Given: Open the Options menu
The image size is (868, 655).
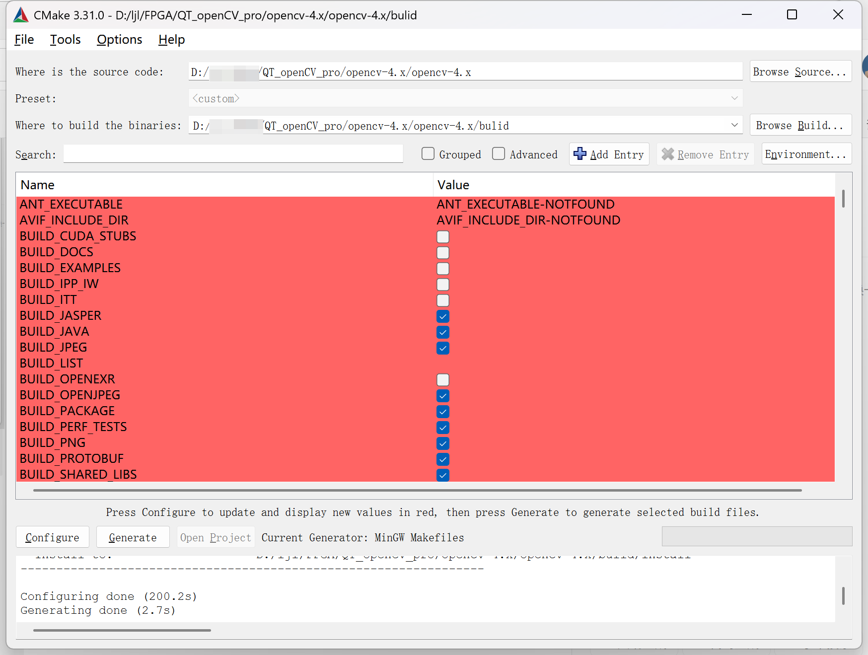Looking at the screenshot, I should pos(120,39).
